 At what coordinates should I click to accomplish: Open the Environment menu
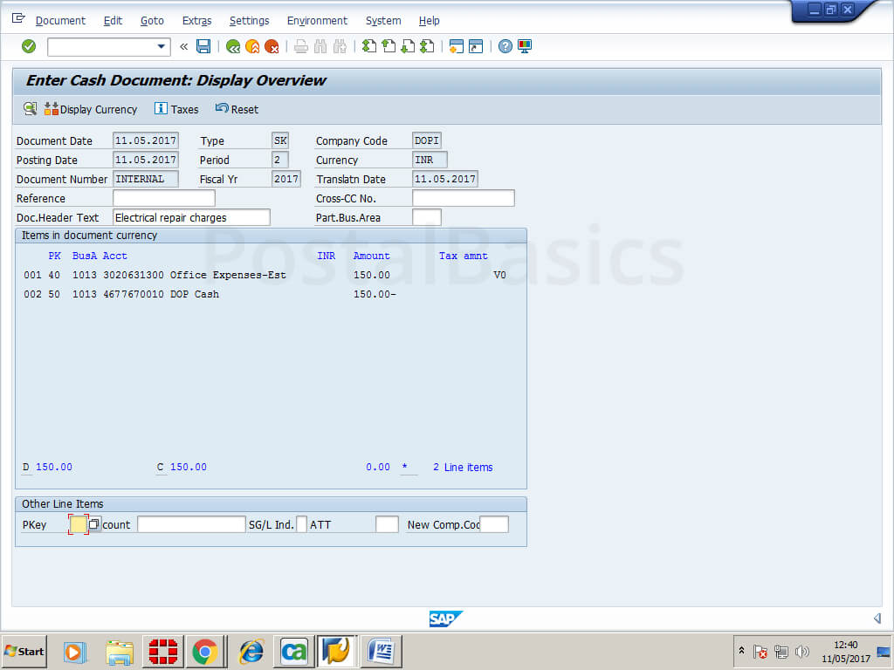pyautogui.click(x=317, y=20)
